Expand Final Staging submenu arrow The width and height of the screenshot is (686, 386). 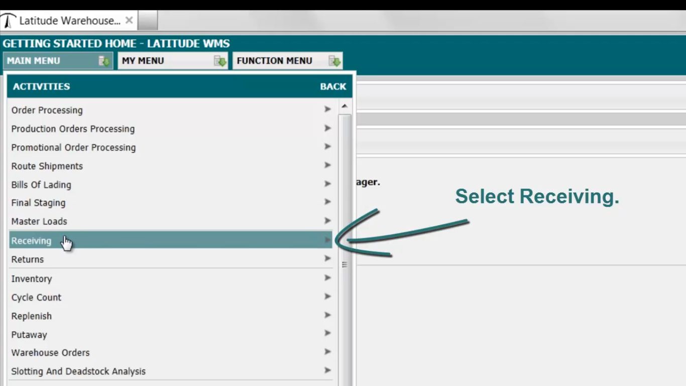[x=327, y=202]
